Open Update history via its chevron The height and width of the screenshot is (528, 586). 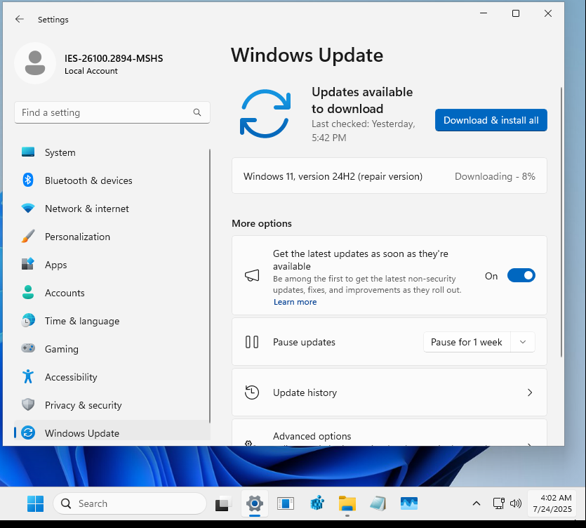tap(530, 392)
